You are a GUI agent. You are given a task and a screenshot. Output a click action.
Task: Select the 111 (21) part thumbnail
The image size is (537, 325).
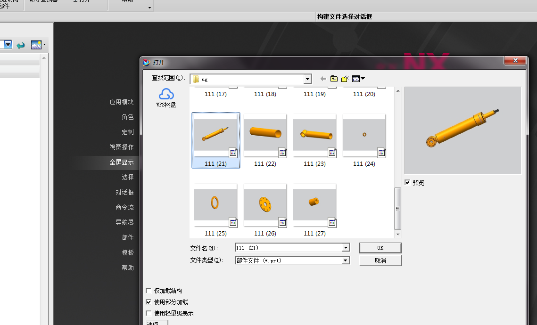pyautogui.click(x=216, y=136)
